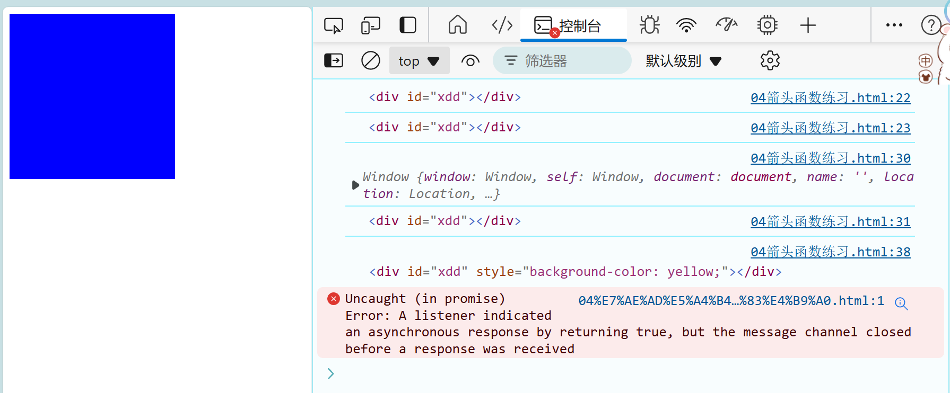Search the error with magnifier icon
This screenshot has width=950, height=393.
pos(901,303)
